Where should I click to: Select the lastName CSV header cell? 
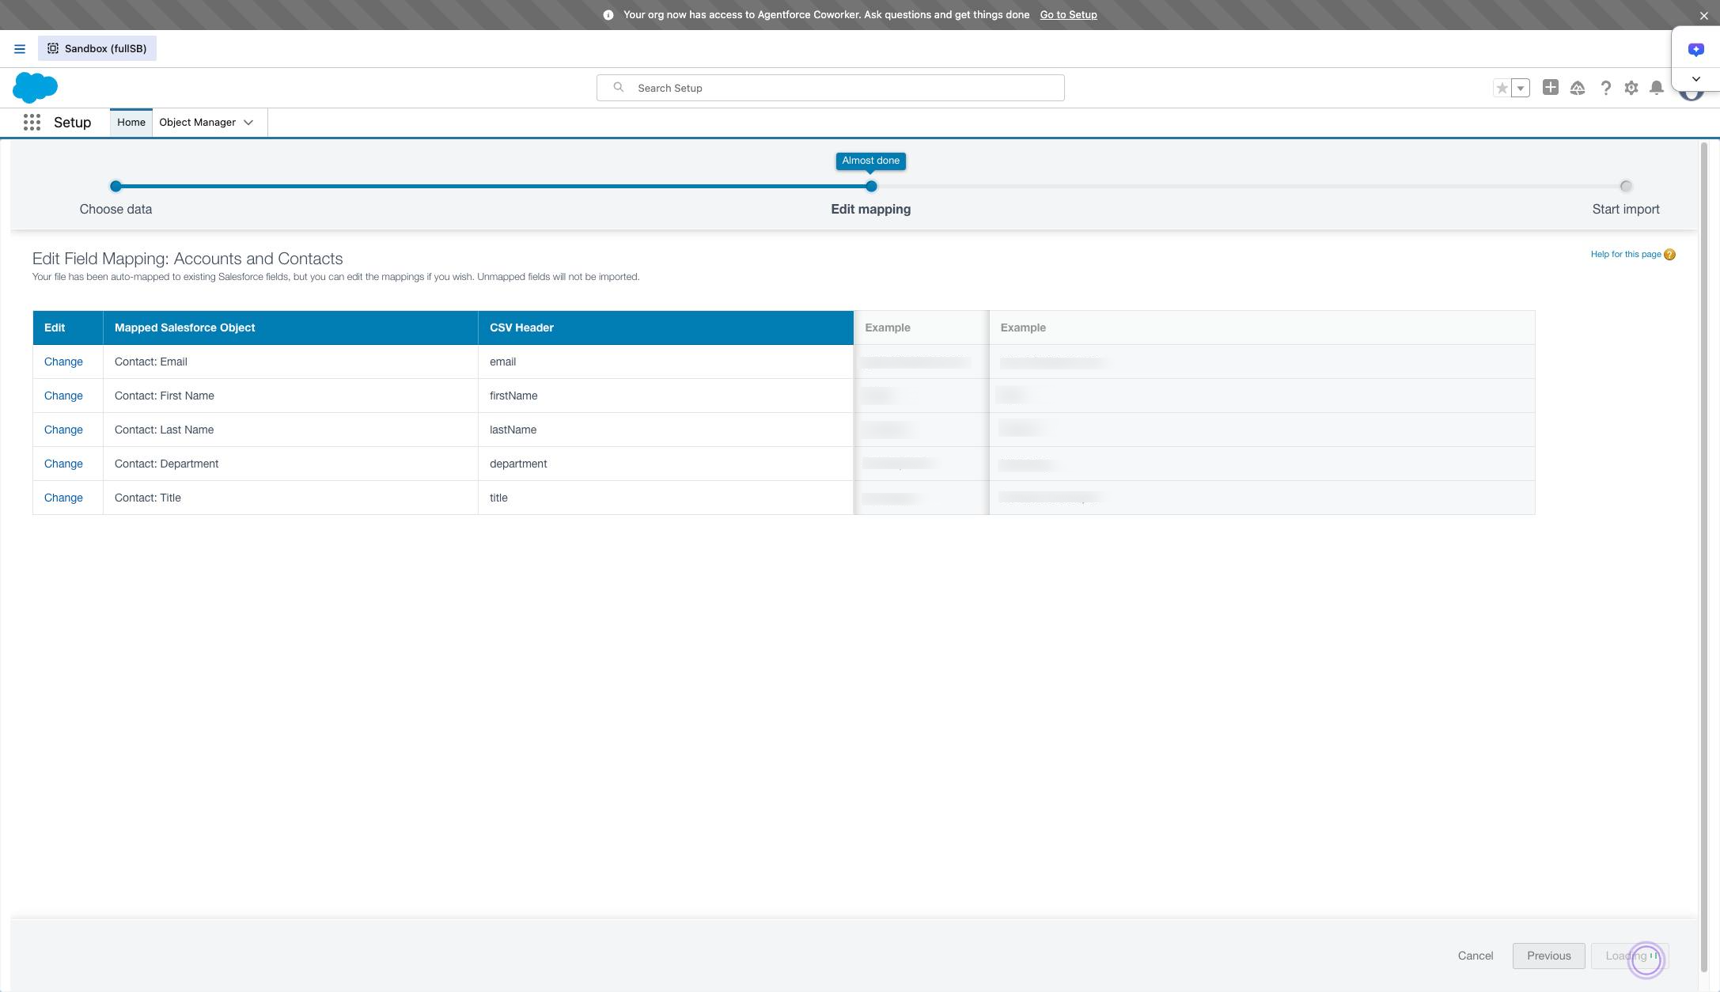click(665, 430)
